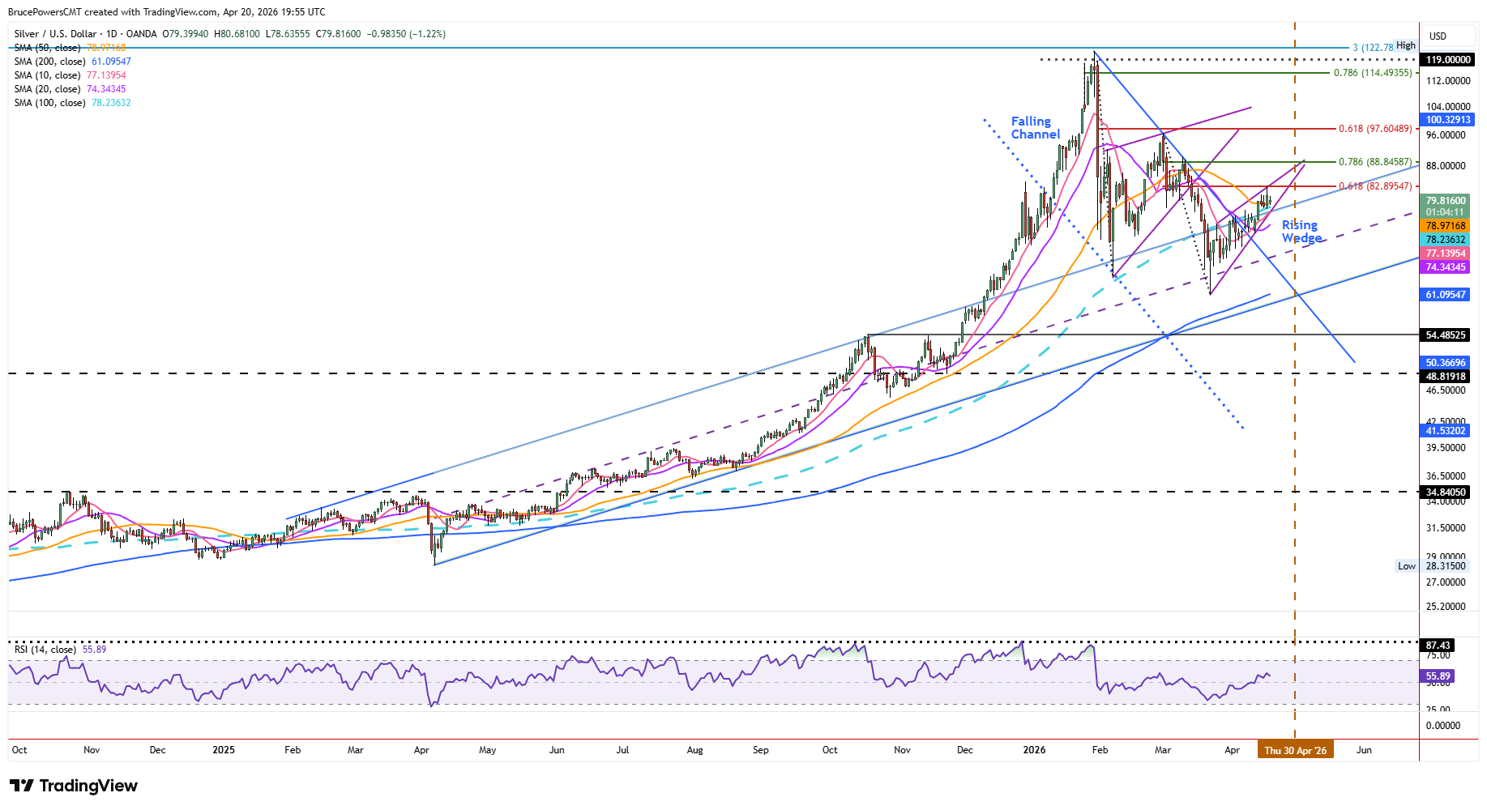Select the SMA (200, close) legend entry
1487x810 pixels.
click(72, 62)
